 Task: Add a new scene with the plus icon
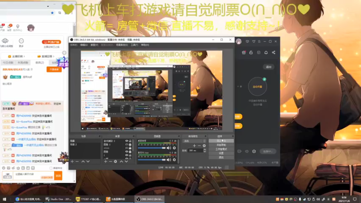pyautogui.click(x=72, y=161)
